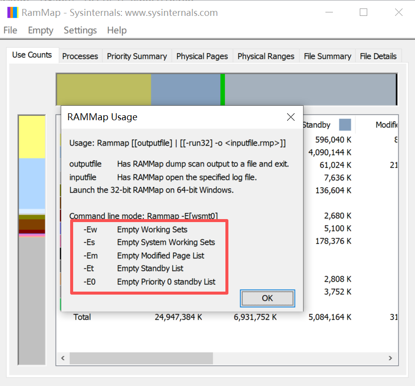Open the Physical Ranges tab
Image resolution: width=415 pixels, height=386 pixels.
coord(266,56)
